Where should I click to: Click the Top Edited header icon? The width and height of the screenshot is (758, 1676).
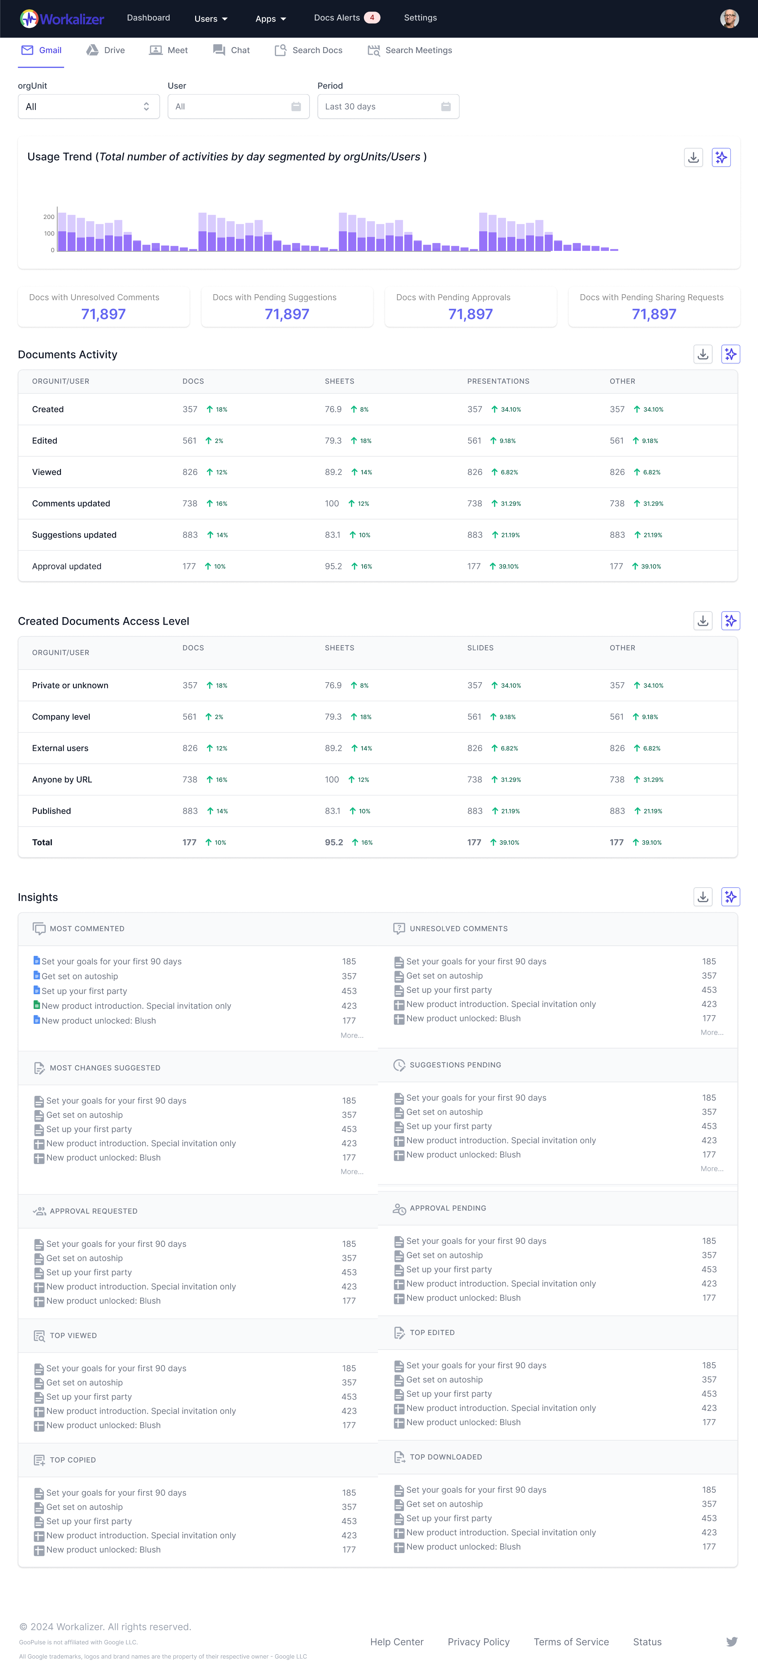click(x=399, y=1333)
